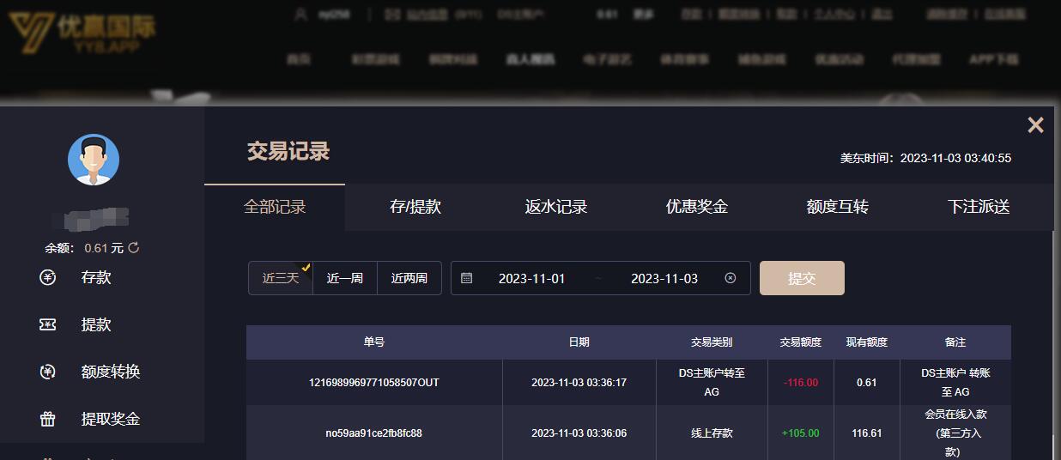Refresh the 余额 balance with the reload icon

point(134,248)
